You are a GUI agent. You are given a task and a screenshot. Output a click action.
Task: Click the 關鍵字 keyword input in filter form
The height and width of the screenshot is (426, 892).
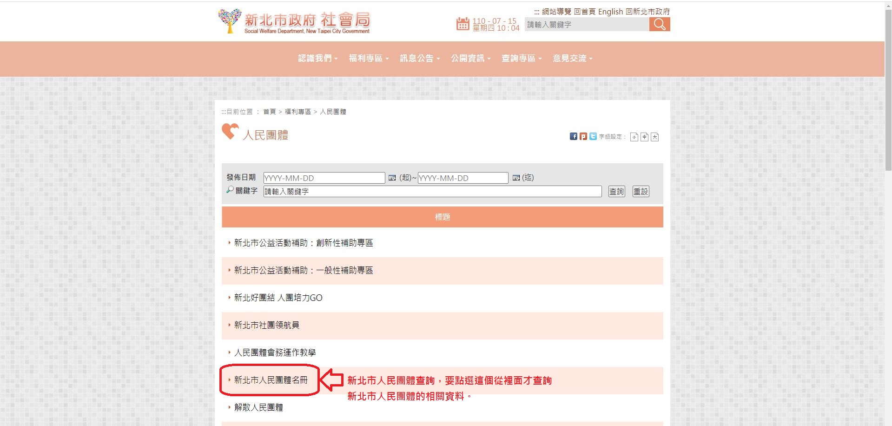point(432,192)
